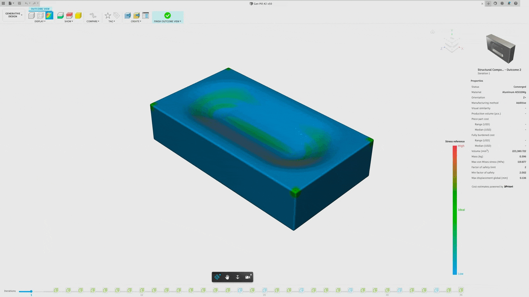
Task: Open the aPriori cost estimates link
Action: click(x=509, y=186)
